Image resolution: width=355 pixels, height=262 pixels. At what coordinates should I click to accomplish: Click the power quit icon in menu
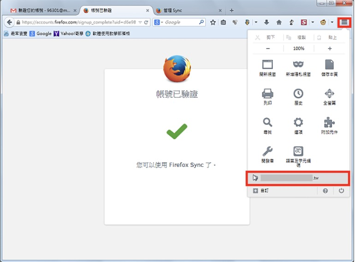point(341,191)
